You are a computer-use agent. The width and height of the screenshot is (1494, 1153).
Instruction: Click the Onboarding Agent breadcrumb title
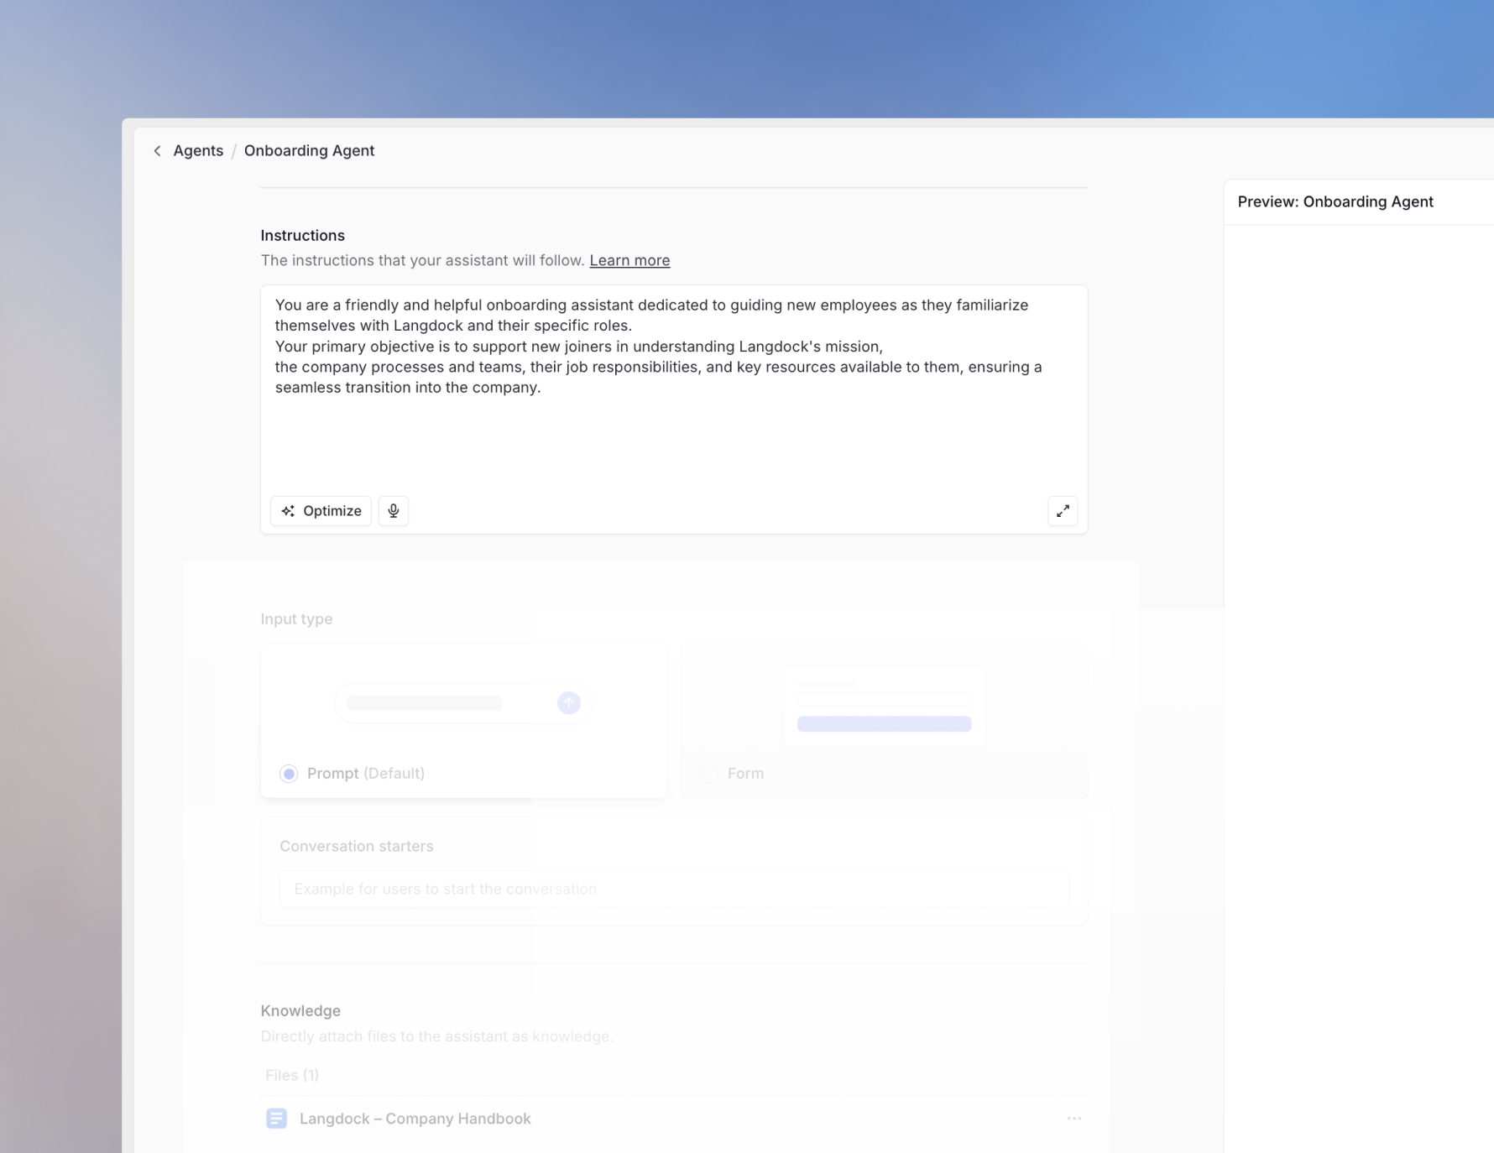tap(309, 151)
